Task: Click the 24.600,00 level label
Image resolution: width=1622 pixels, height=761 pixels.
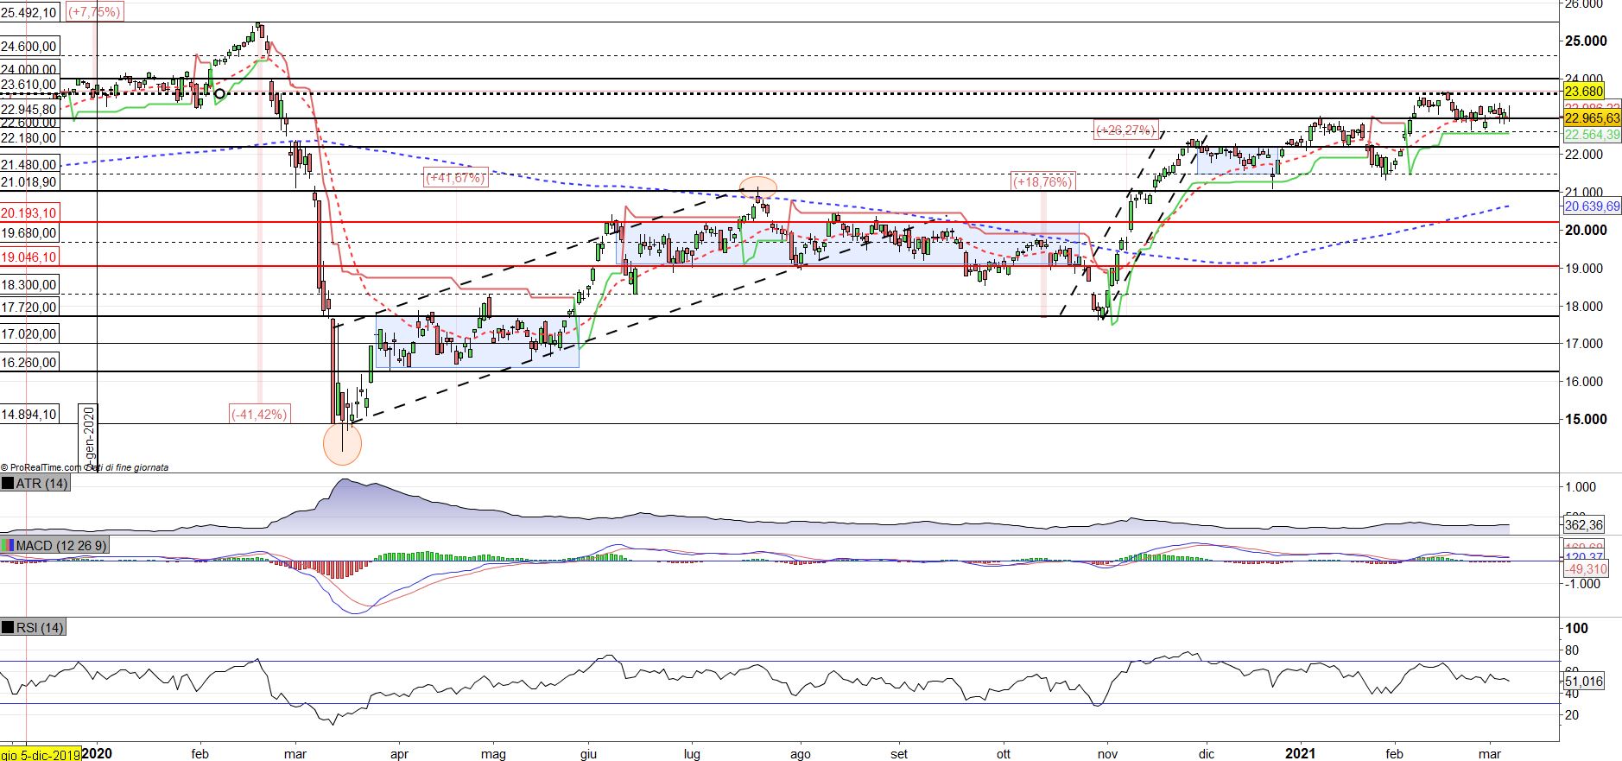Action: click(29, 47)
